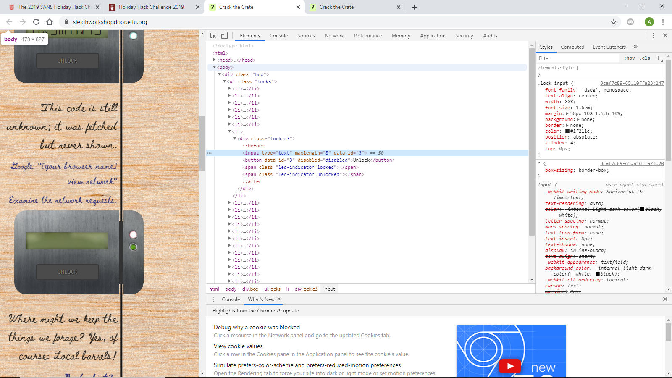This screenshot has height=378, width=672.
Task: Show the Event Listeners tab
Action: tap(609, 47)
